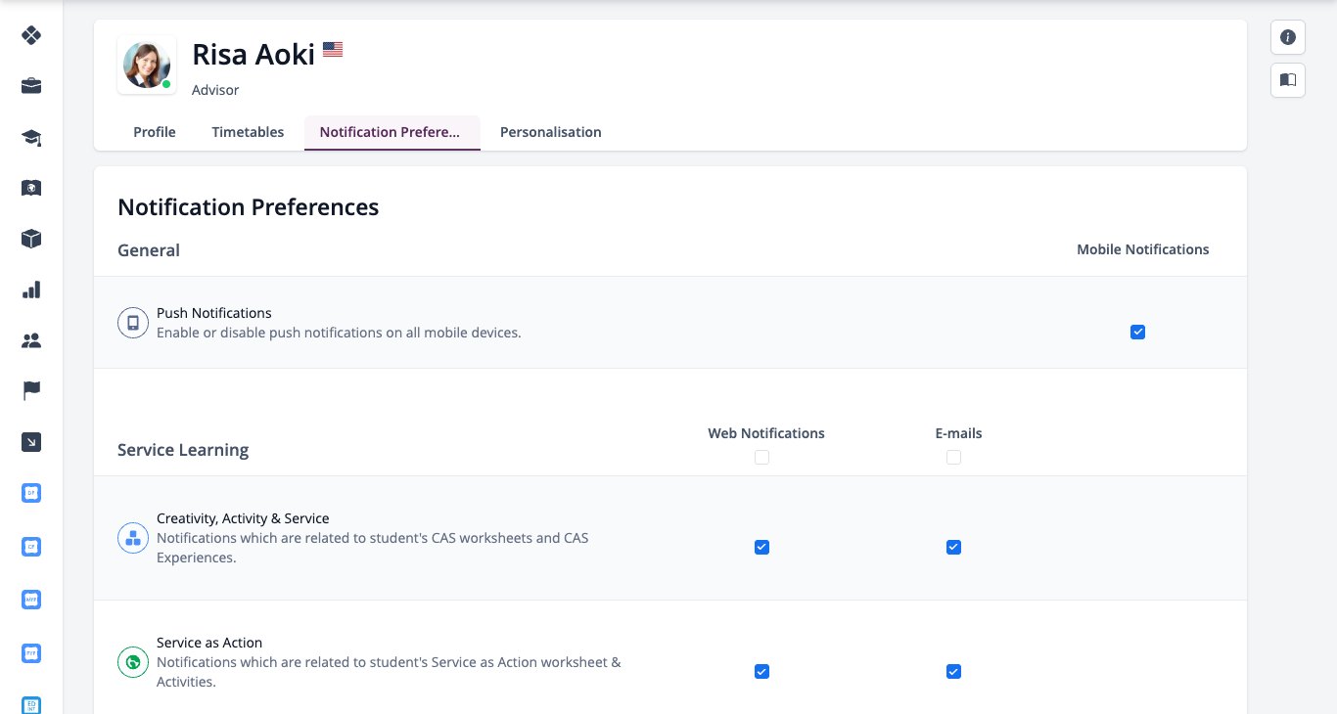This screenshot has height=714, width=1337.
Task: Select the Notification Preferences tab
Action: coord(392,132)
